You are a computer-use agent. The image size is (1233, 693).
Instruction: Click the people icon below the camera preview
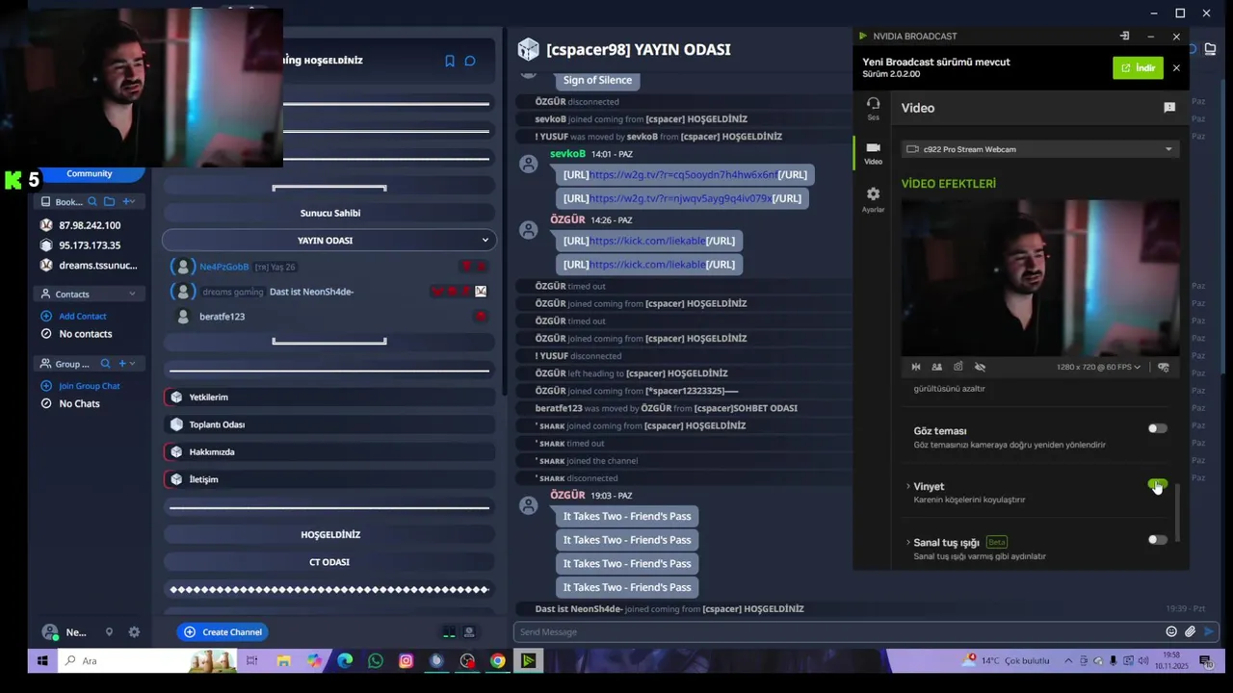coord(936,367)
